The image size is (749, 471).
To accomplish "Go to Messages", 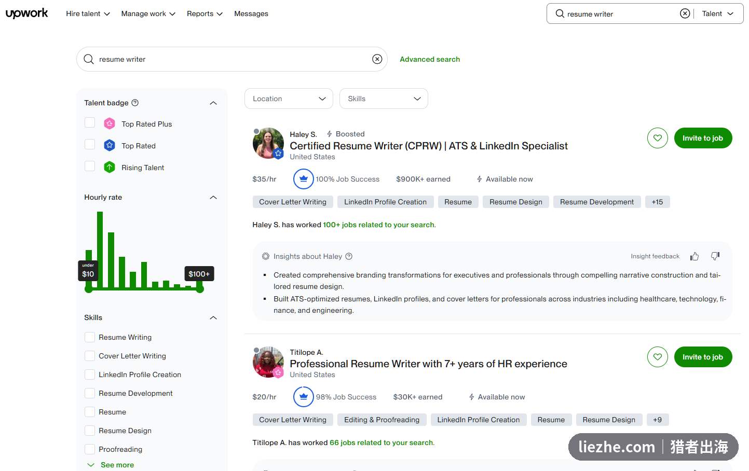I will [x=251, y=13].
